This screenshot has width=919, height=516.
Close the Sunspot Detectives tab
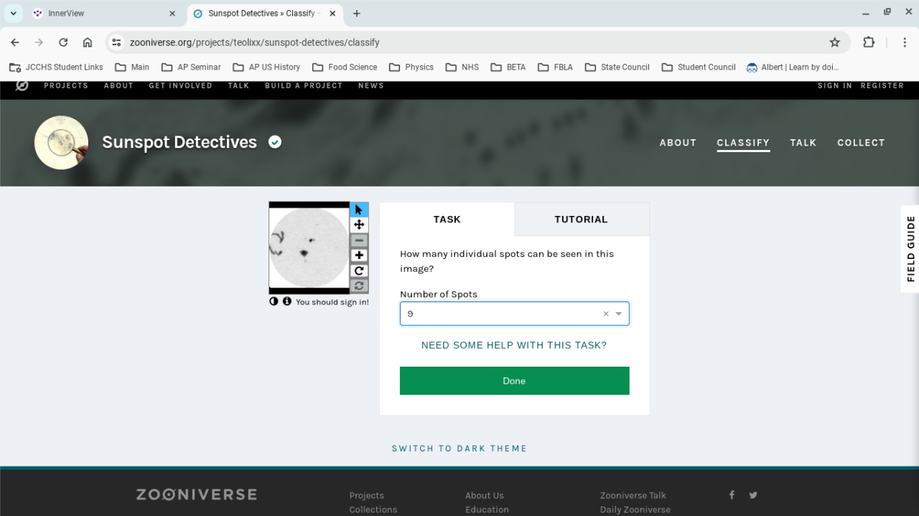tap(332, 14)
